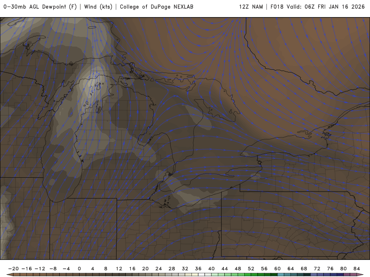Click the -12 legend label
The height and width of the screenshot is (277, 370).
tap(40, 269)
